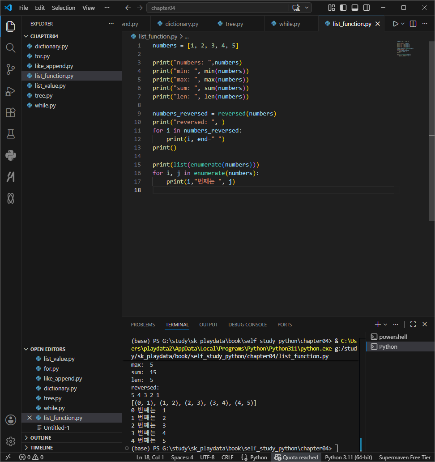Open the File menu
Image resolution: width=435 pixels, height=462 pixels.
point(24,8)
